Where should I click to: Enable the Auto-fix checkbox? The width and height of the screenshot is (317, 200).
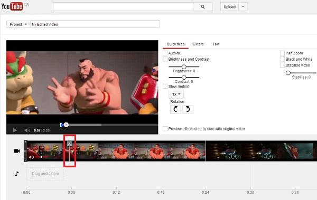pos(165,53)
